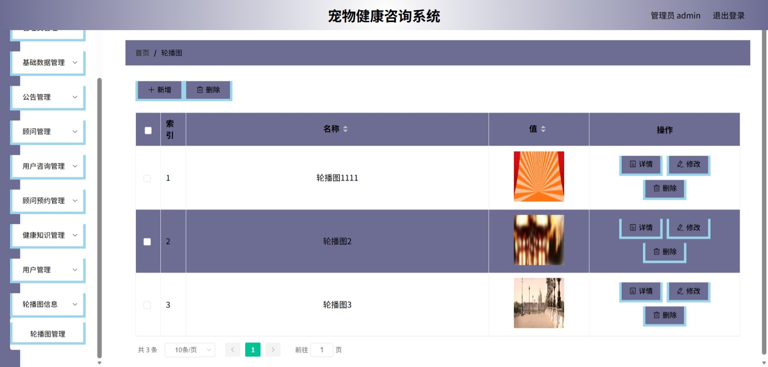Click the trash icon on the toolbar 删除 button
The image size is (768, 367).
point(200,90)
